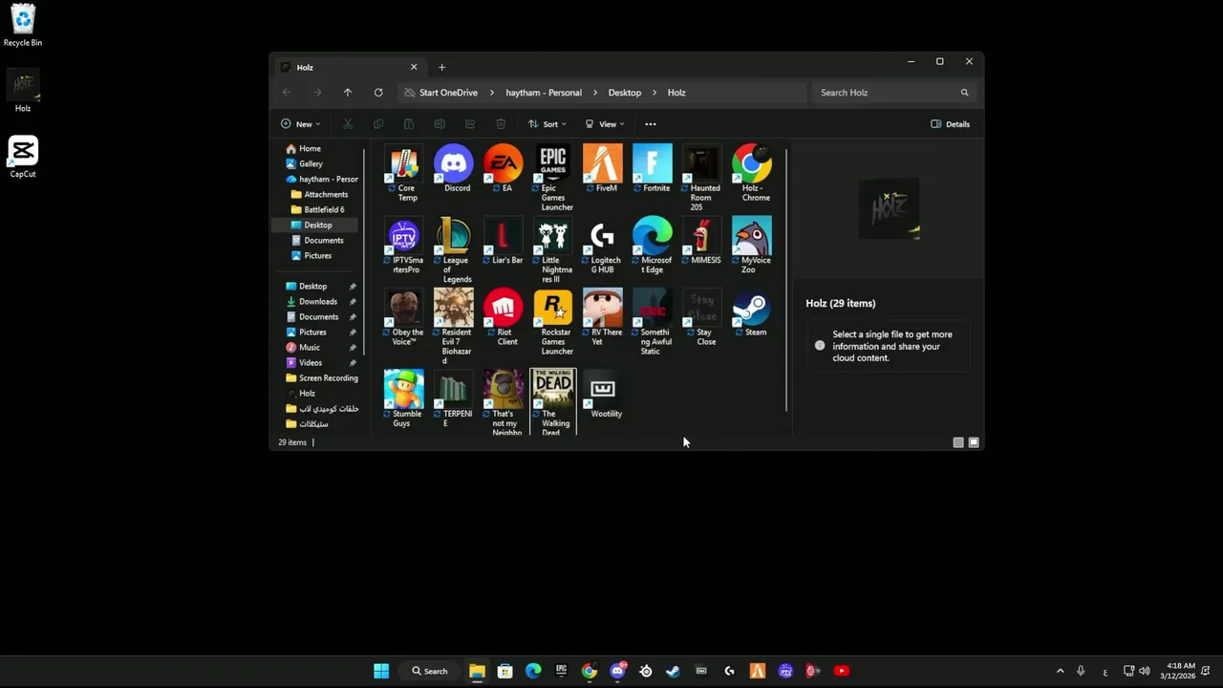Add a new File Explorer tab
This screenshot has width=1223, height=688.
[x=441, y=67]
